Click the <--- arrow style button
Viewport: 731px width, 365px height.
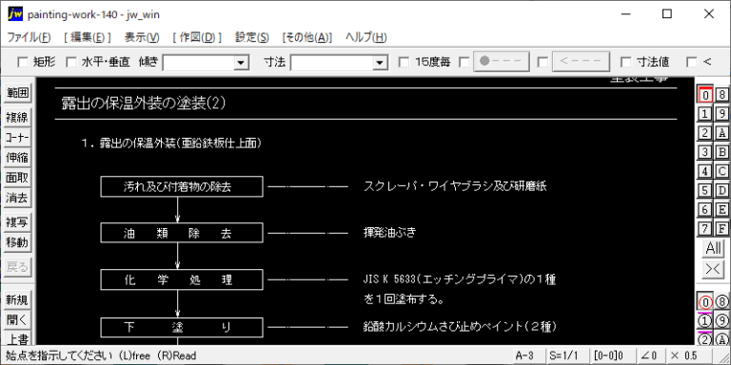click(x=581, y=62)
